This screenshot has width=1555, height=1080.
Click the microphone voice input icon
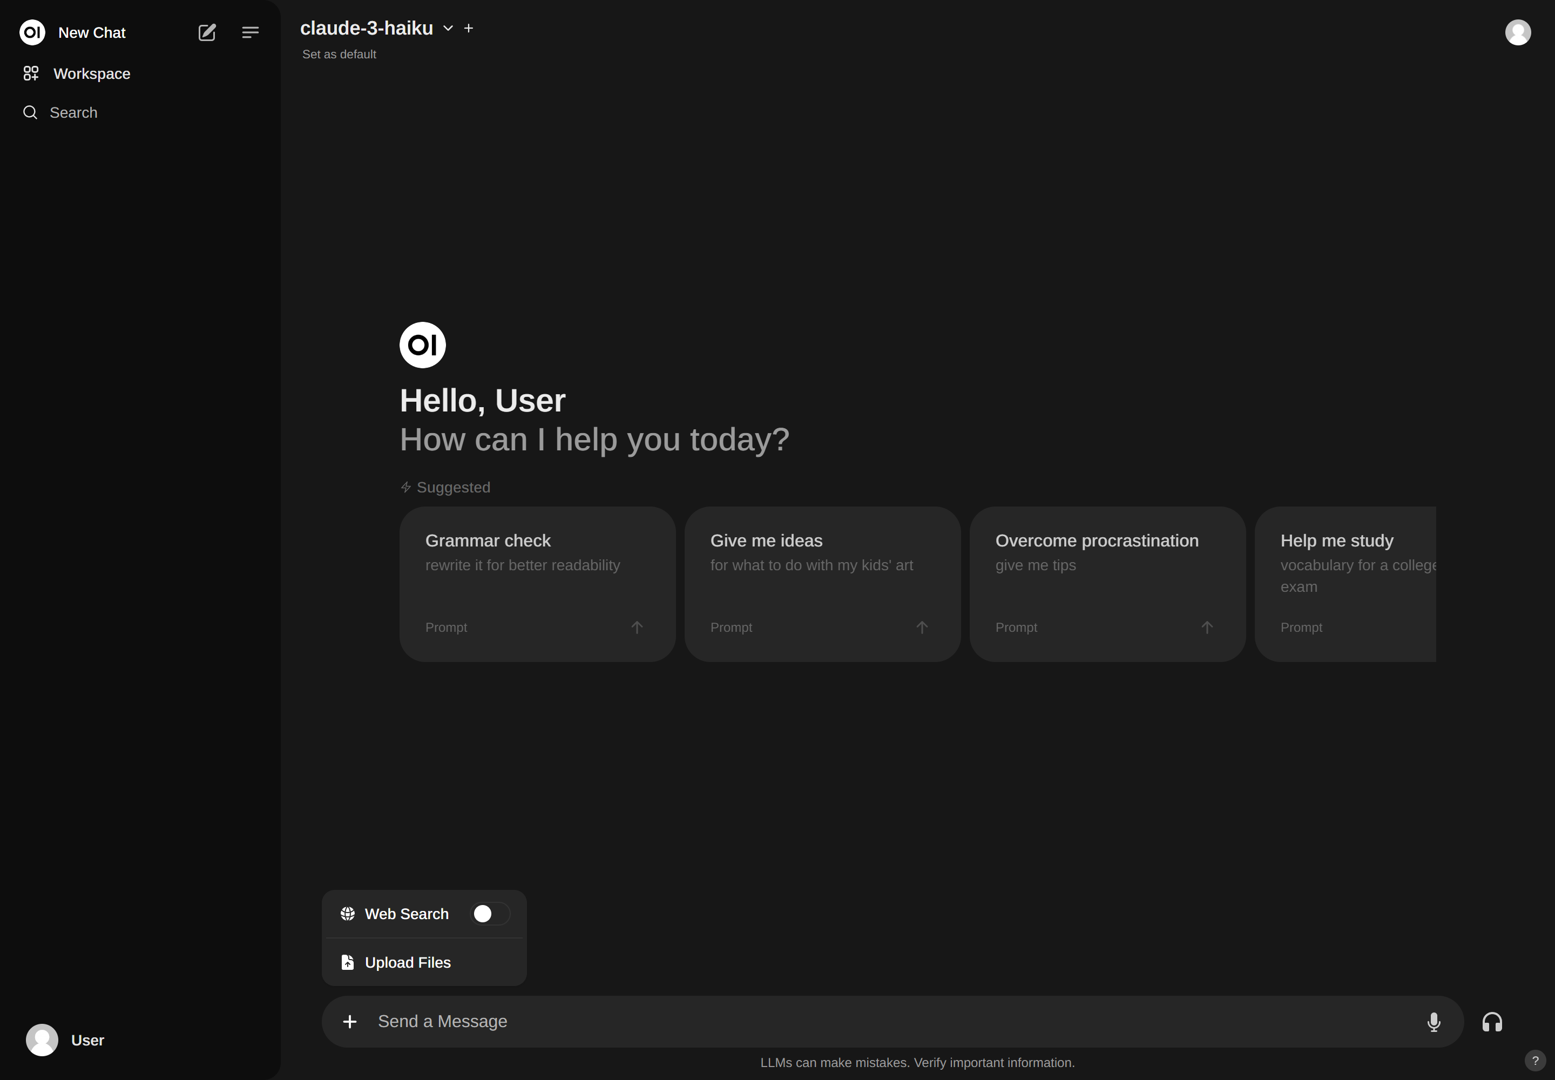1433,1022
